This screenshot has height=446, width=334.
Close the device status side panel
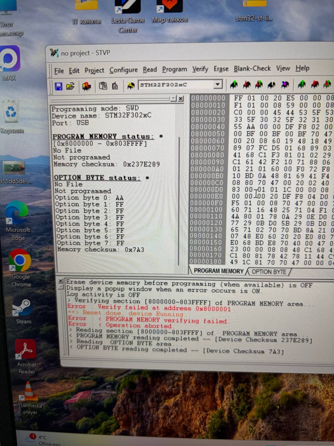pyautogui.click(x=181, y=99)
